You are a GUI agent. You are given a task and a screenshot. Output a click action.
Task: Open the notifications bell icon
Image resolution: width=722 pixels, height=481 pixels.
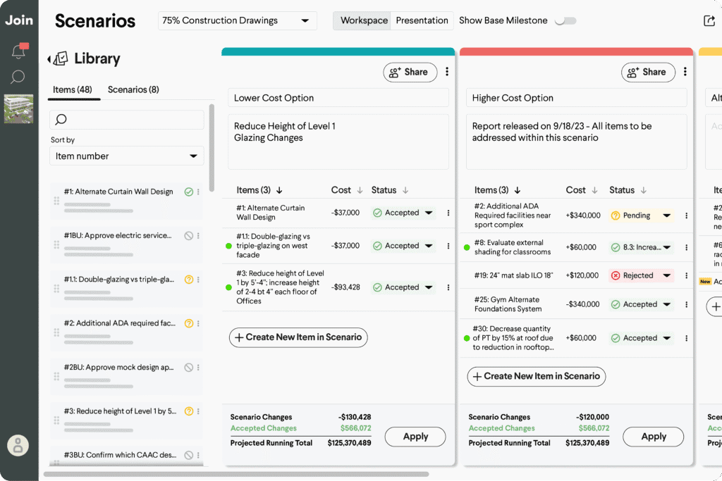[19, 51]
